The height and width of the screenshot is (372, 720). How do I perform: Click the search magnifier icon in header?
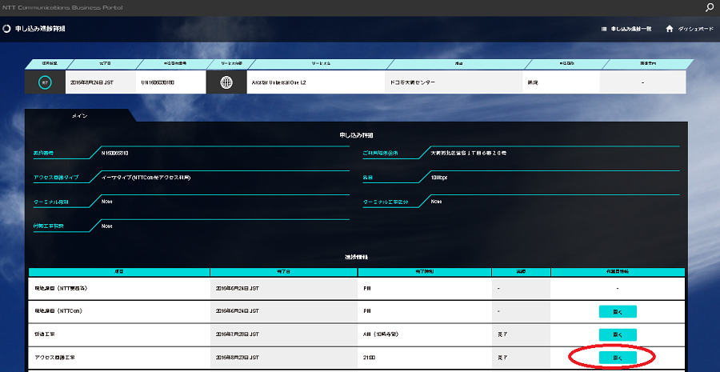(709, 7)
